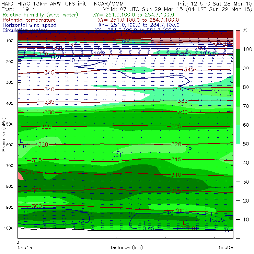Click the "40" colorbar scale label

[246, 163]
